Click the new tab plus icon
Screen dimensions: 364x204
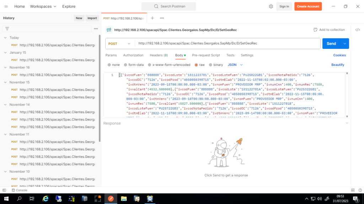[152, 18]
